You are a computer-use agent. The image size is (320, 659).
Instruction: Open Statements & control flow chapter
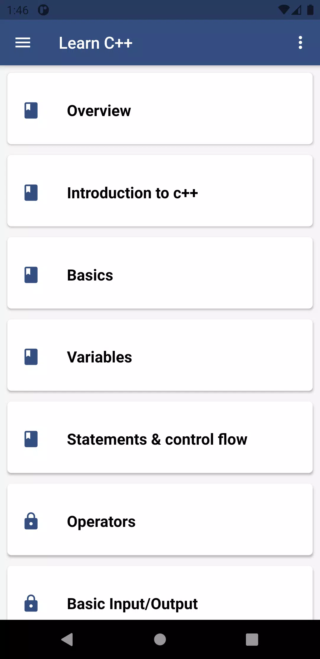160,437
